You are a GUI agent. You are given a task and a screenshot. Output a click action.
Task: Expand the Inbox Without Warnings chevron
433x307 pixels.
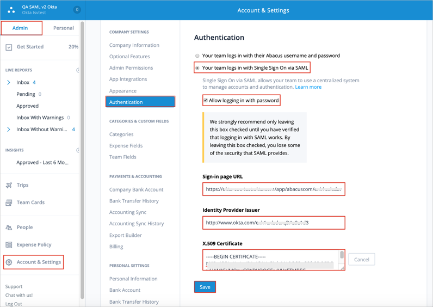click(x=9, y=130)
